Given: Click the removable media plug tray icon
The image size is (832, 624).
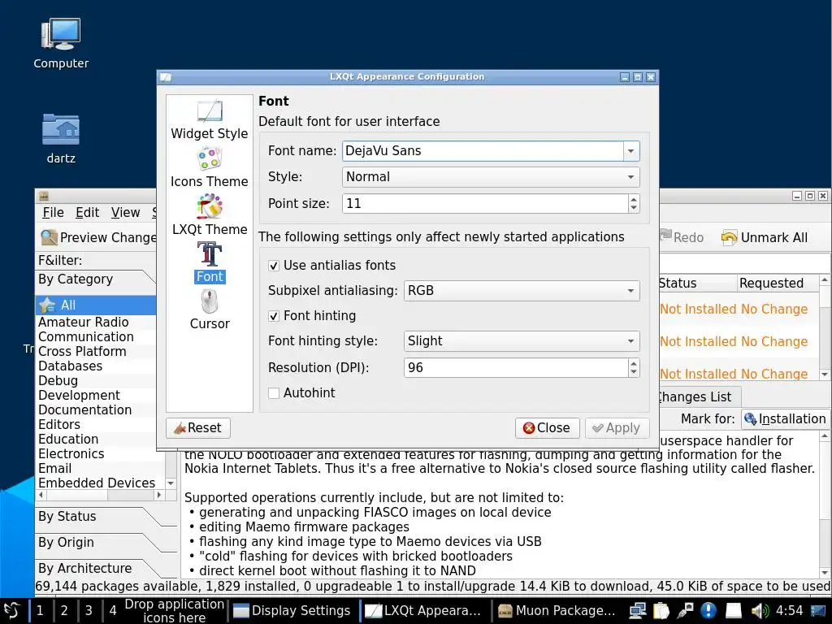Looking at the screenshot, I should click(685, 611).
